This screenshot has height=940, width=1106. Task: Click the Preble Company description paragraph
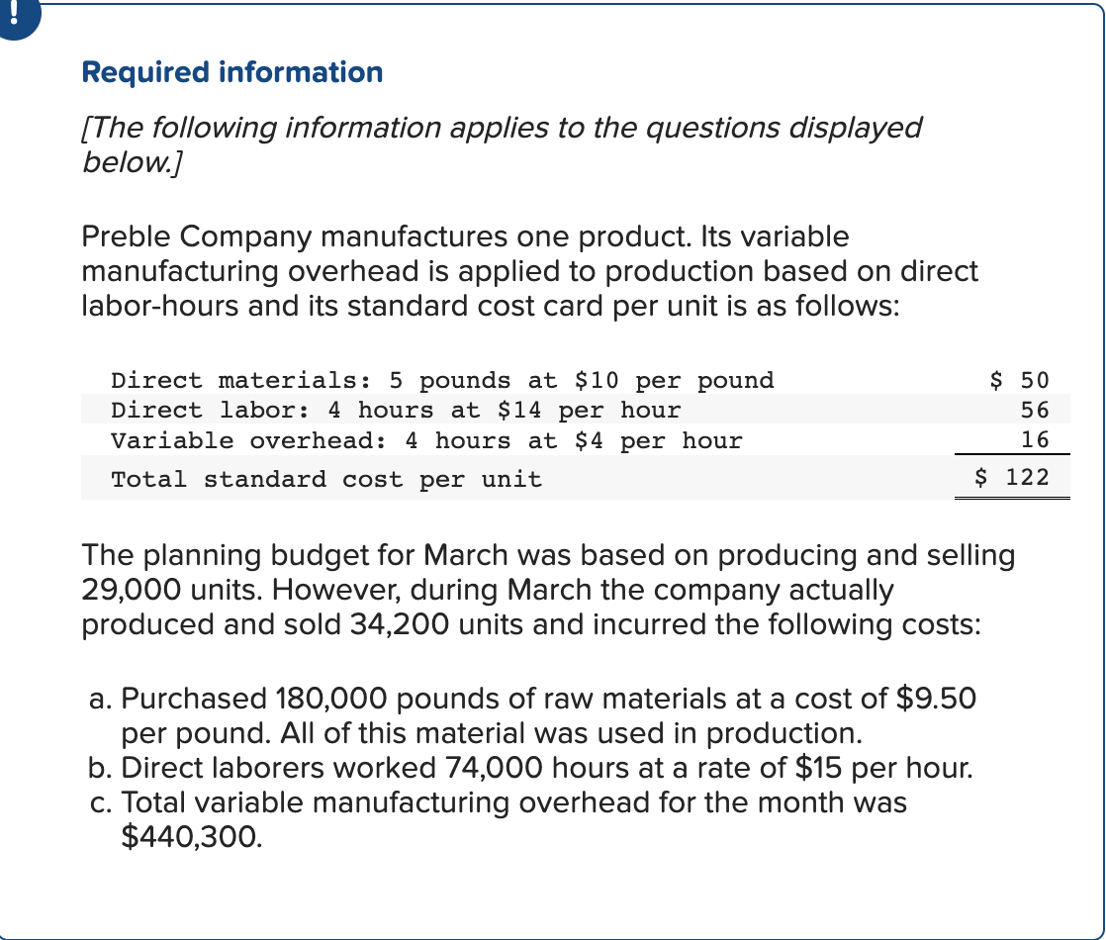[529, 271]
